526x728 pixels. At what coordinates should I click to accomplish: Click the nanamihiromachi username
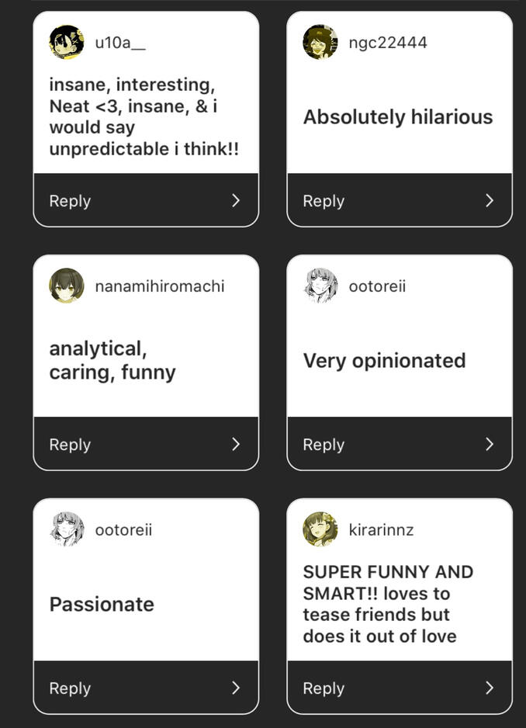(x=160, y=286)
